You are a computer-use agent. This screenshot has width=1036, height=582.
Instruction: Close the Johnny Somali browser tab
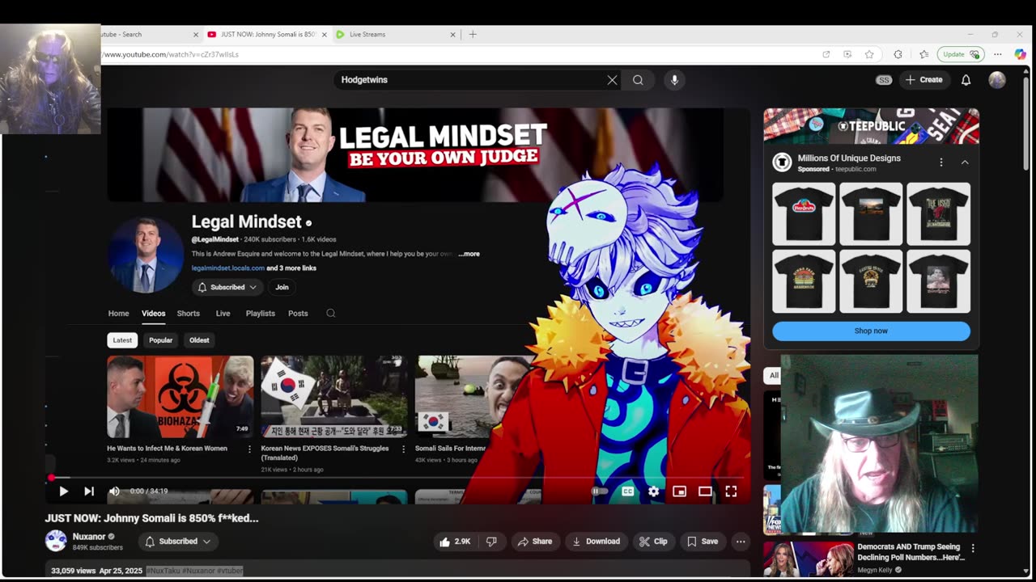pyautogui.click(x=325, y=34)
